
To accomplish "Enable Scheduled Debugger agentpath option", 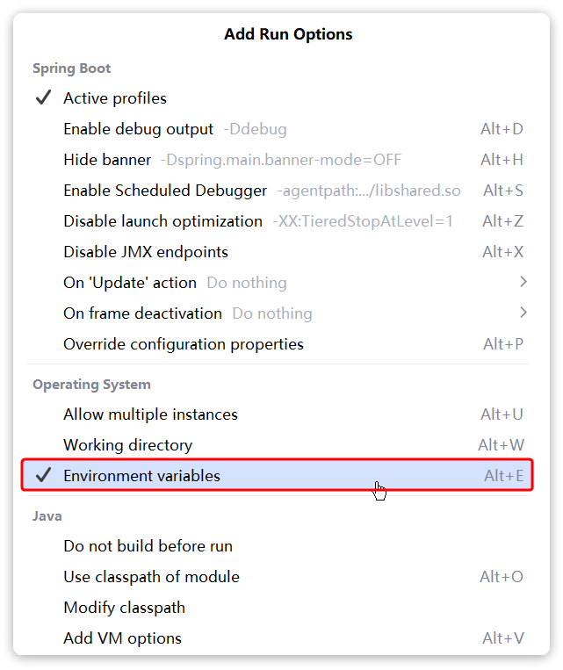I will point(165,191).
